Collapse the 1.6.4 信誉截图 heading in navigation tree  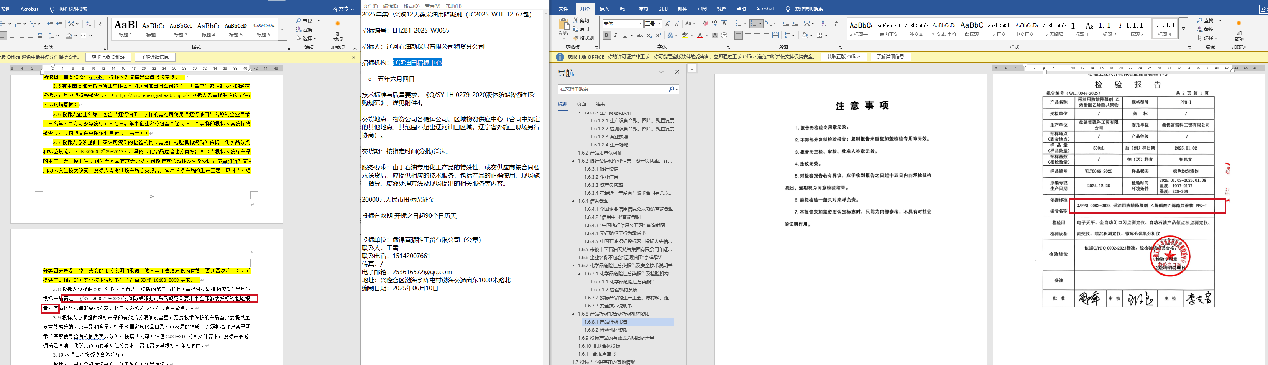573,201
